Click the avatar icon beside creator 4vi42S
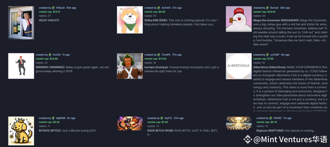This screenshot has height=147, width=330. click(x=50, y=55)
